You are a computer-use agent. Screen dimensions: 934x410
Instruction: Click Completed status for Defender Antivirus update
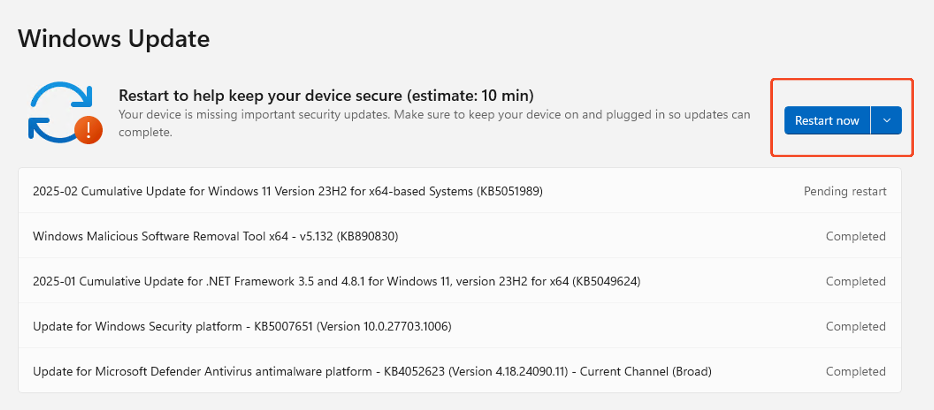[855, 372]
